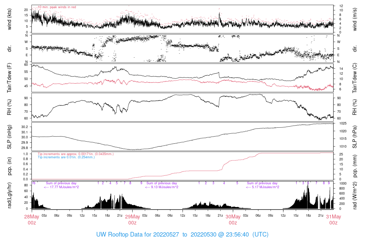365x249 pixels.
Task: Click the "rad(Lgly/hr)" axis label
Action: point(9,195)
